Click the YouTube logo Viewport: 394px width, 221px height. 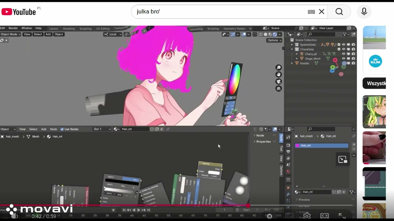19,12
